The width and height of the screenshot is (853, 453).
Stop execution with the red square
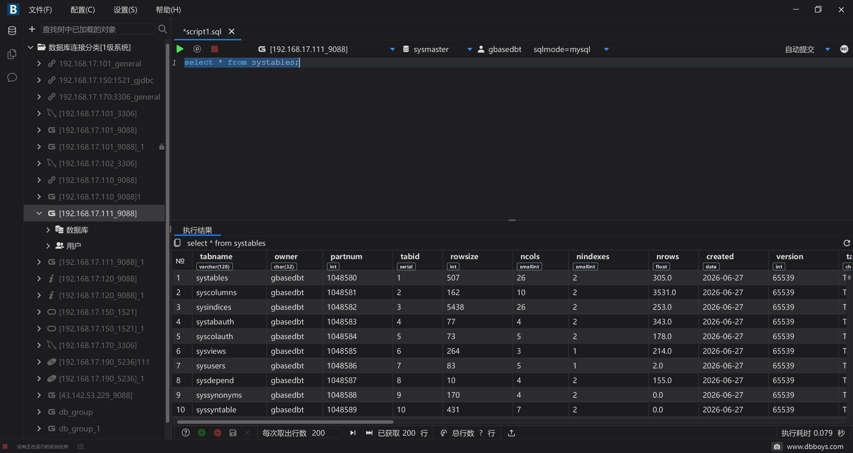click(x=215, y=49)
